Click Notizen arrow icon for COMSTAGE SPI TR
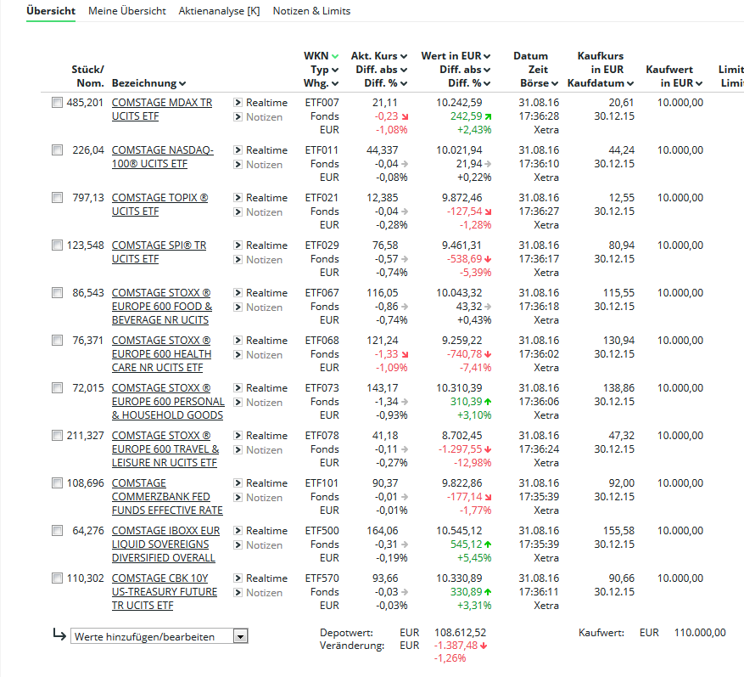This screenshot has height=677, width=744. click(x=238, y=260)
